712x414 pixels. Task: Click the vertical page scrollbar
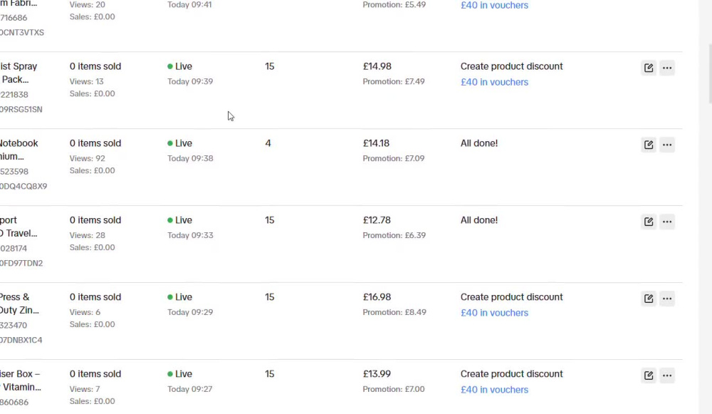(x=709, y=74)
